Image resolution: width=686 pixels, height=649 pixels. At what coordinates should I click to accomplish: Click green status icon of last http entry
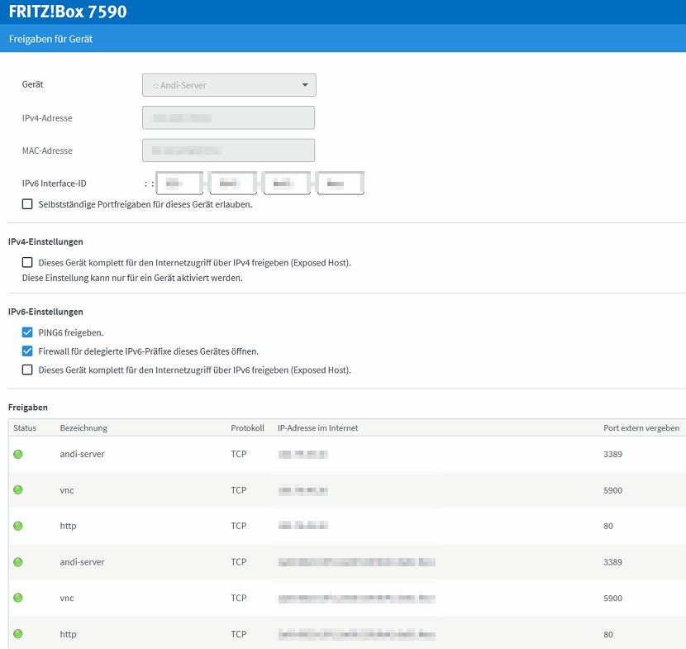click(18, 634)
